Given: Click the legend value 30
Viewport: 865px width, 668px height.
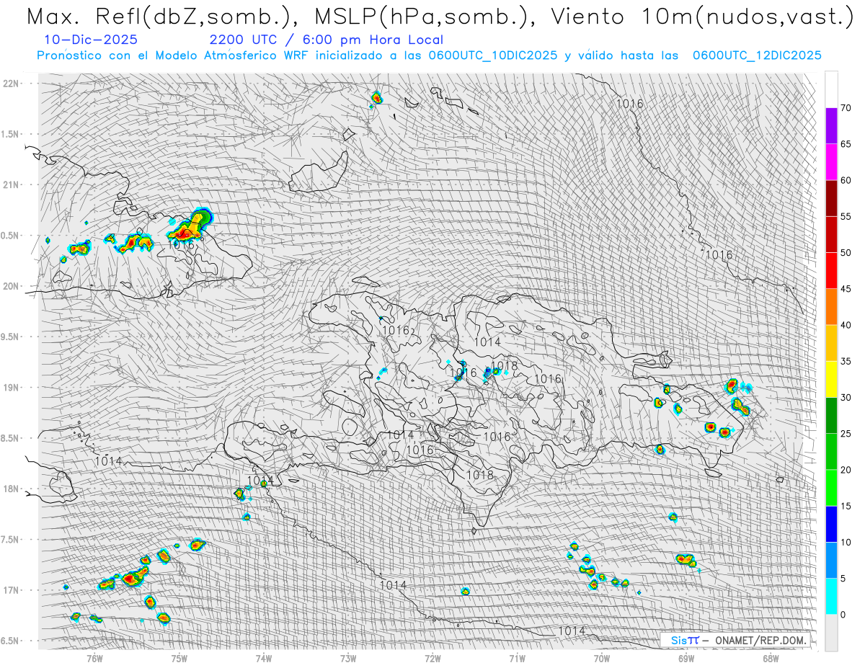Looking at the screenshot, I should (846, 398).
